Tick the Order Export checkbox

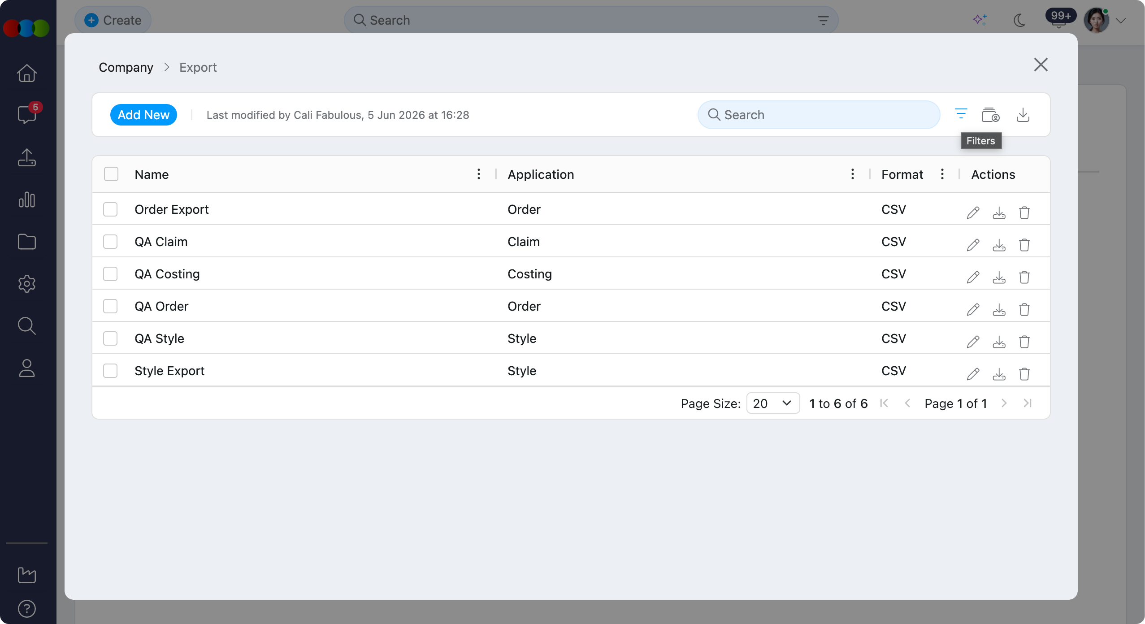(x=110, y=209)
